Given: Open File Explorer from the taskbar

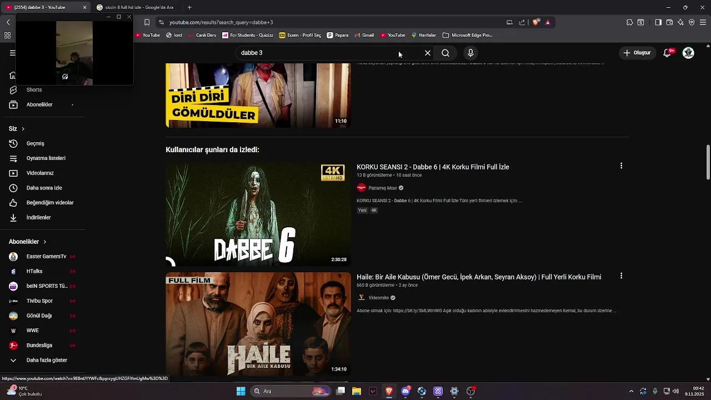Looking at the screenshot, I should 357,391.
